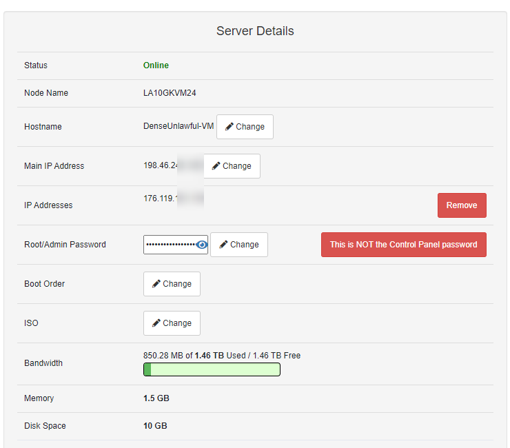Click the Server Details heading
Image resolution: width=510 pixels, height=448 pixels.
pyautogui.click(x=255, y=31)
